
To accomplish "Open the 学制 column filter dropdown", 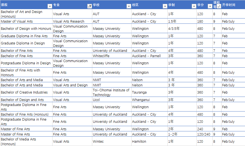I will coord(194,6).
